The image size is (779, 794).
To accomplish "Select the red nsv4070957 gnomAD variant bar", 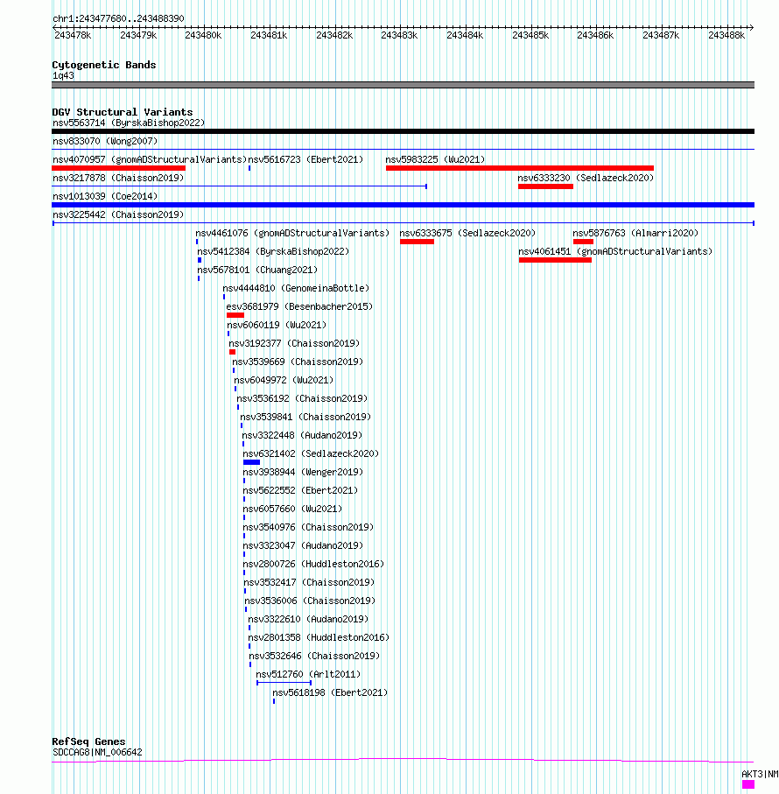I will 118,168.
